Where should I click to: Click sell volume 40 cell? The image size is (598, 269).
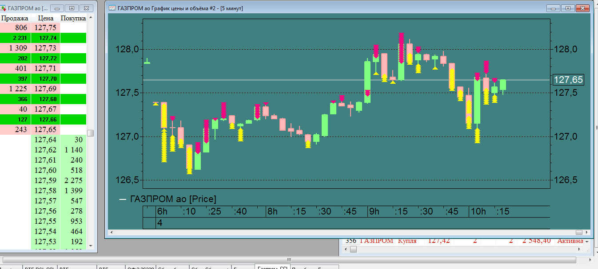[x=15, y=109]
